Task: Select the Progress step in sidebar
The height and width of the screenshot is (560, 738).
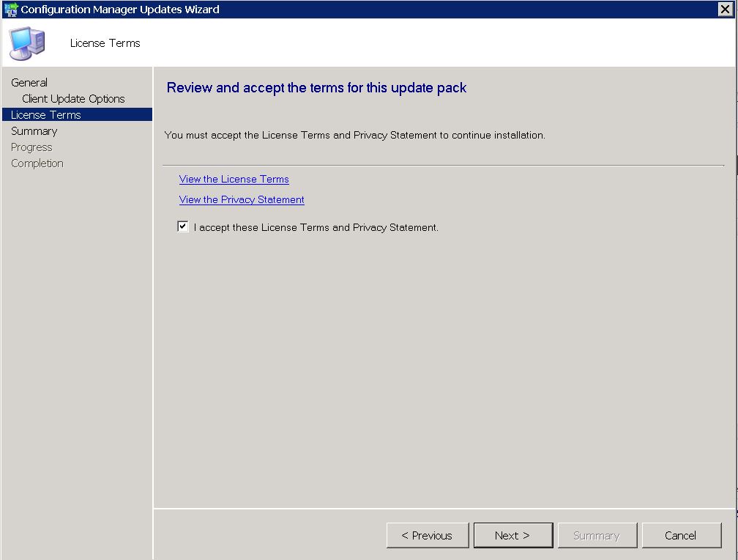Action: pos(31,147)
